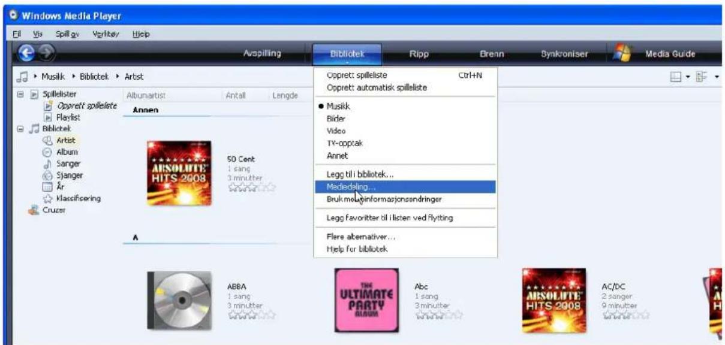Collapse the Spillelister tree node
Screen dimensions: 725x345
(20, 95)
